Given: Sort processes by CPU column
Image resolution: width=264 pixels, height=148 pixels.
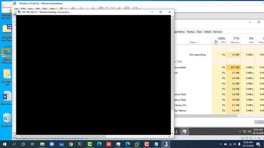Looking at the screenshot, I should coord(219,40).
